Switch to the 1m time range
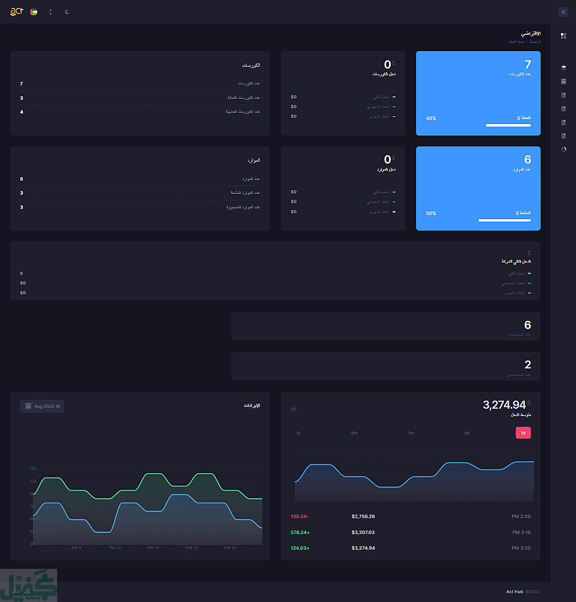Viewport: 576px width, 602px height. click(410, 433)
